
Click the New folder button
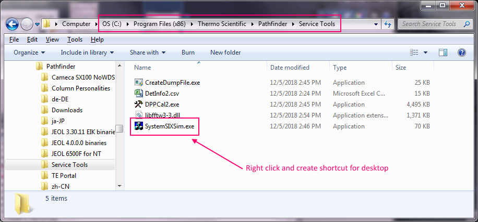[x=225, y=53]
